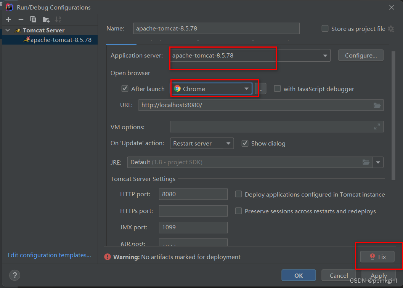The width and height of the screenshot is (403, 288).
Task: Toggle Store as project file checkbox
Action: pyautogui.click(x=325, y=29)
